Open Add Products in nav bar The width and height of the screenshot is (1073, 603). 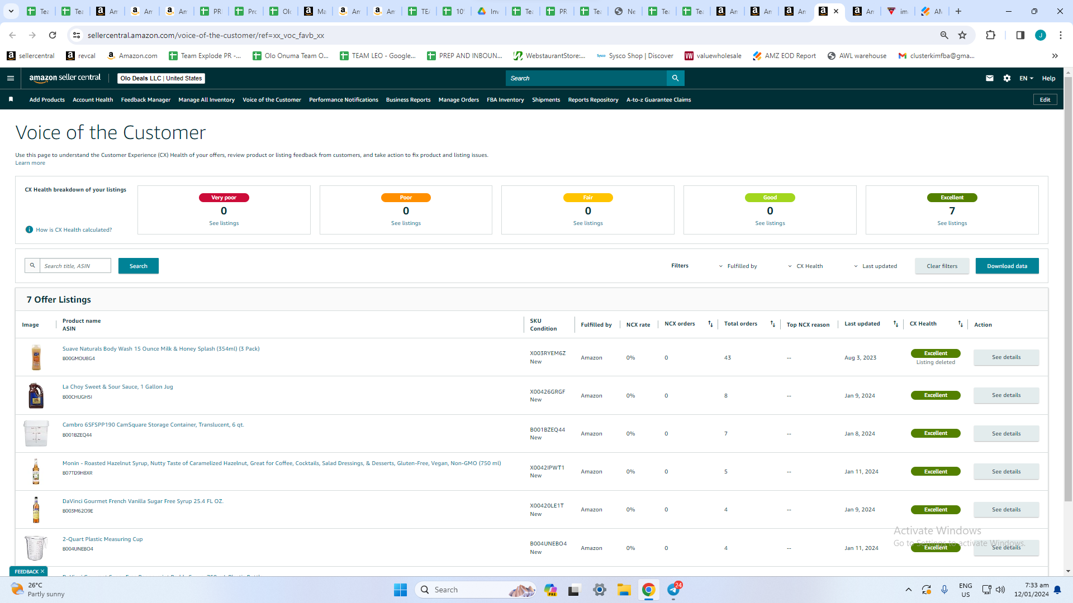pyautogui.click(x=47, y=100)
